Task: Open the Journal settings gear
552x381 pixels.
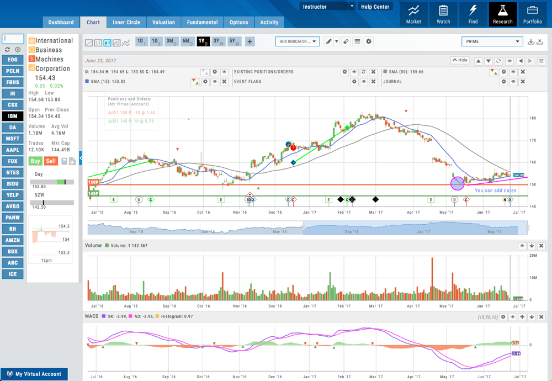Action: (504, 82)
